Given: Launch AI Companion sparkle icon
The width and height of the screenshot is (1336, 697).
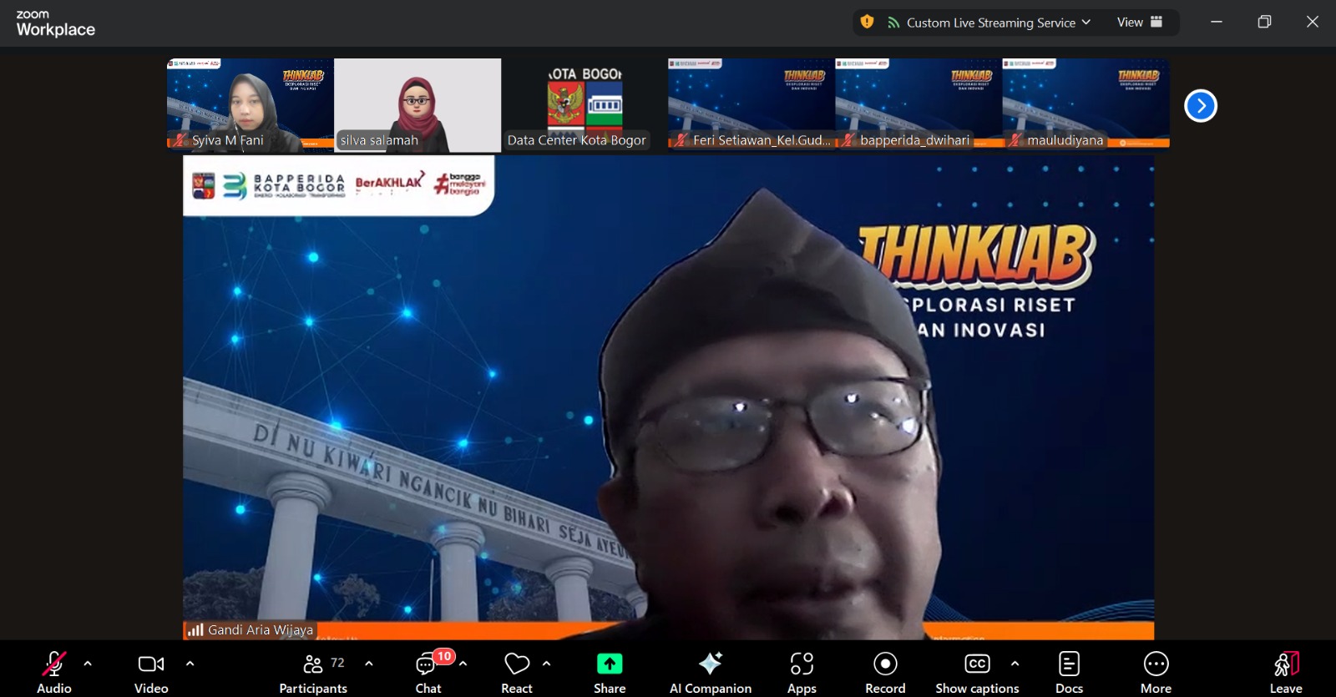Looking at the screenshot, I should [x=711, y=664].
